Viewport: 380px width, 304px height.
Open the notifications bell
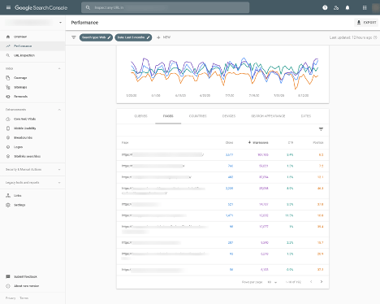348,7
